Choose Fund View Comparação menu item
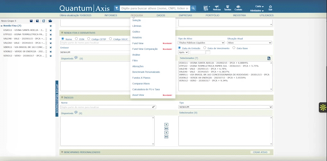Image resolution: width=327 pixels, height=161 pixels. 145,49
